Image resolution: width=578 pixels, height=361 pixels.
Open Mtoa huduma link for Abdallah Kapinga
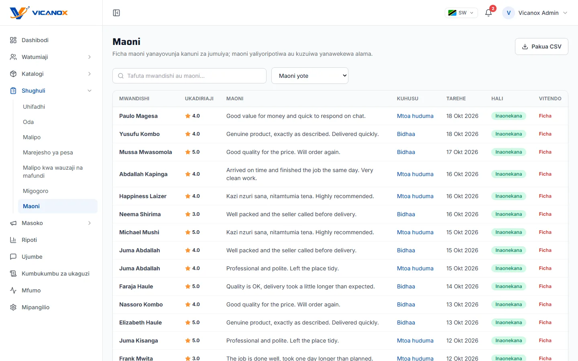415,174
